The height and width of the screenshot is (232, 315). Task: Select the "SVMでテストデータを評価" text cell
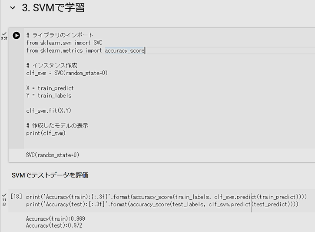click(50, 175)
